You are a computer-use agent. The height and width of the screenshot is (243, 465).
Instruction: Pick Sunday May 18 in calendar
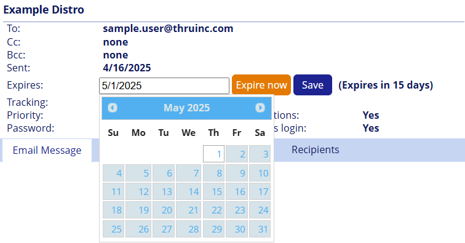click(113, 210)
